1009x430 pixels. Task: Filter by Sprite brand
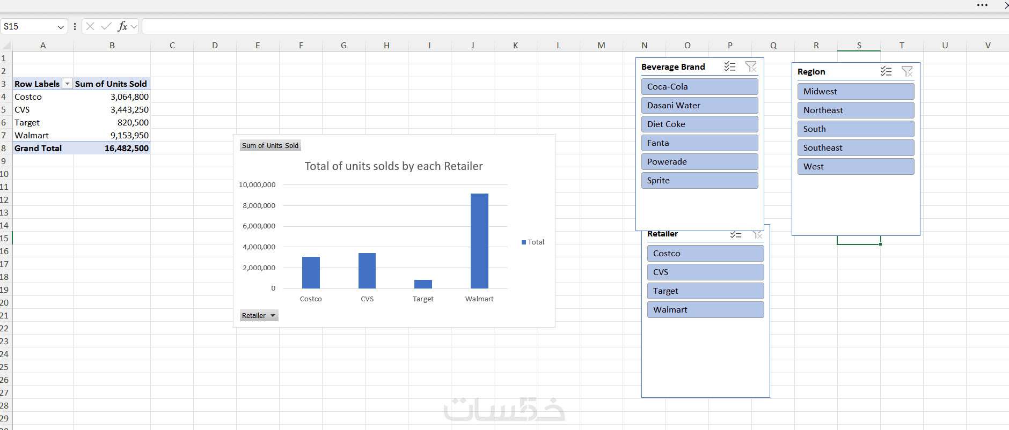pyautogui.click(x=699, y=180)
